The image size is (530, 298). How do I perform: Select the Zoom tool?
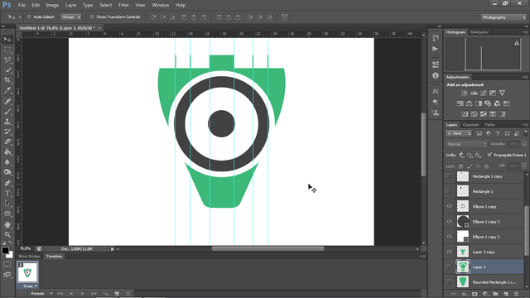7,234
